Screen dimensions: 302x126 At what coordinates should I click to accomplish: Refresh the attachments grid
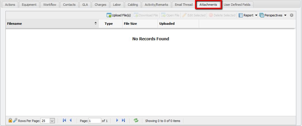click(136, 121)
